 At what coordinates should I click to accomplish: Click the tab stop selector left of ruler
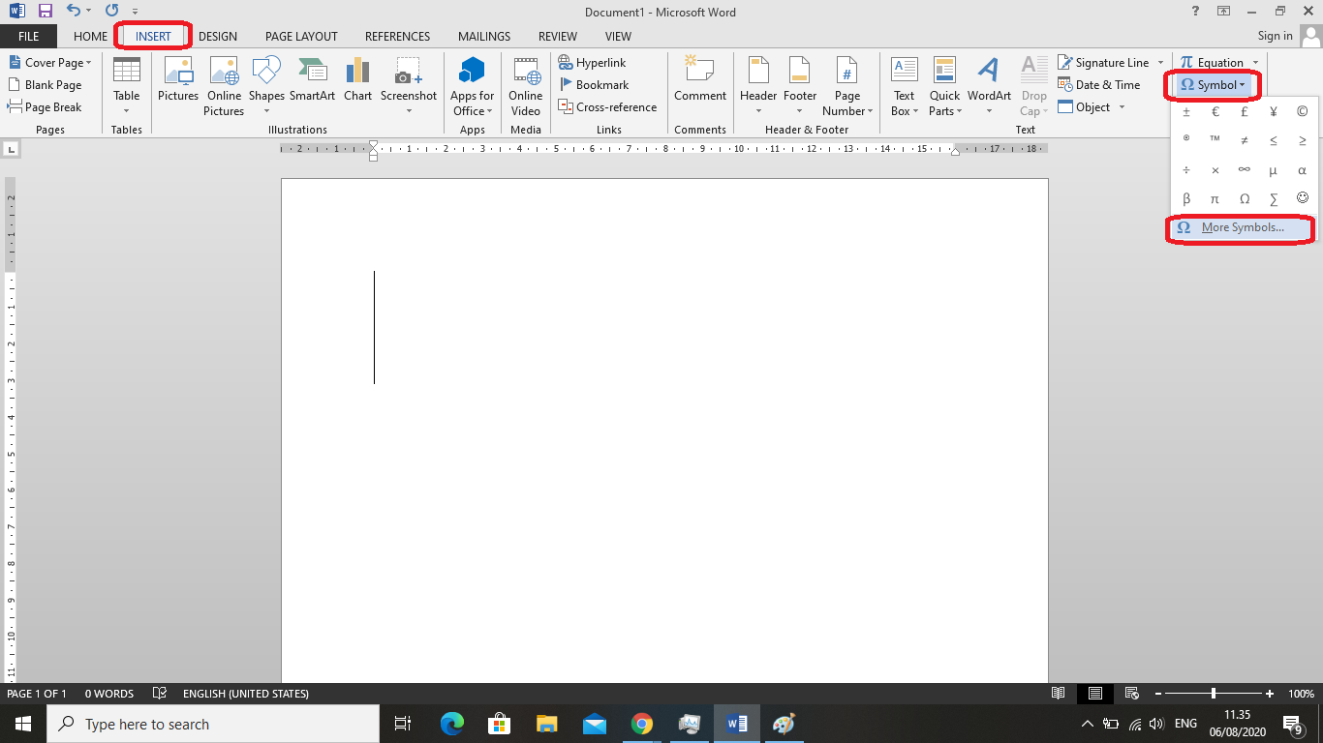coord(11,149)
